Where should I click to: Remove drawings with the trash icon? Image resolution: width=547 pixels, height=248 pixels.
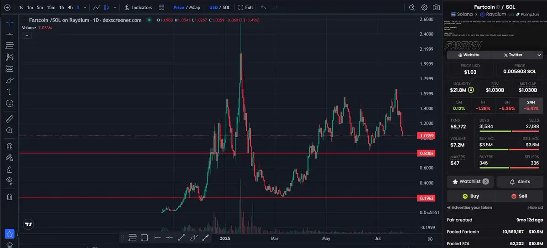(x=10, y=197)
